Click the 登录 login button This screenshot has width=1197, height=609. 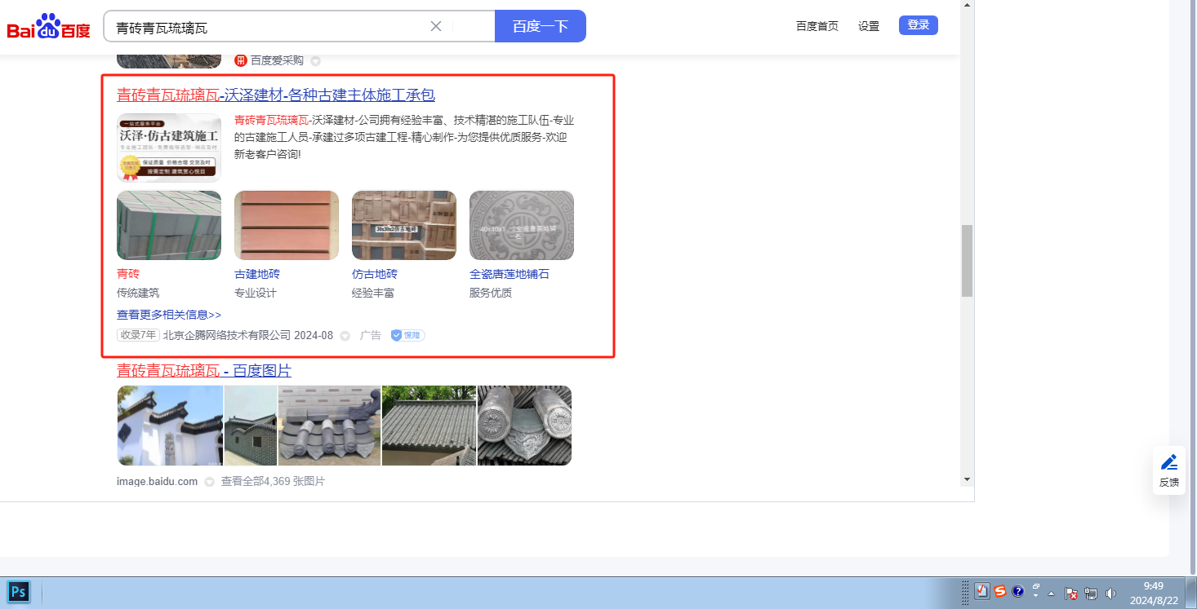[x=919, y=25]
